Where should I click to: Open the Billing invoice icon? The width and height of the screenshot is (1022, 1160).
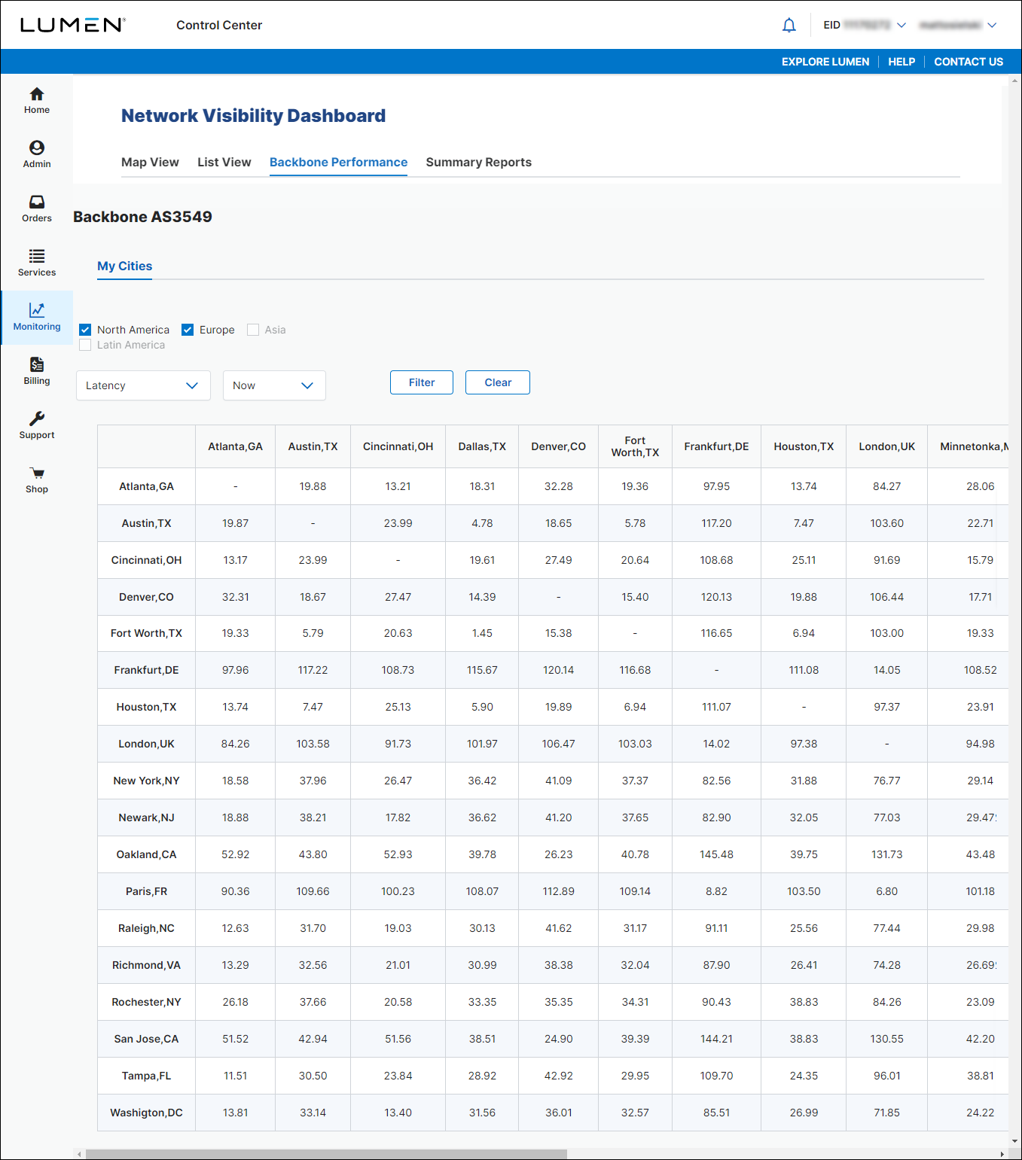click(36, 372)
